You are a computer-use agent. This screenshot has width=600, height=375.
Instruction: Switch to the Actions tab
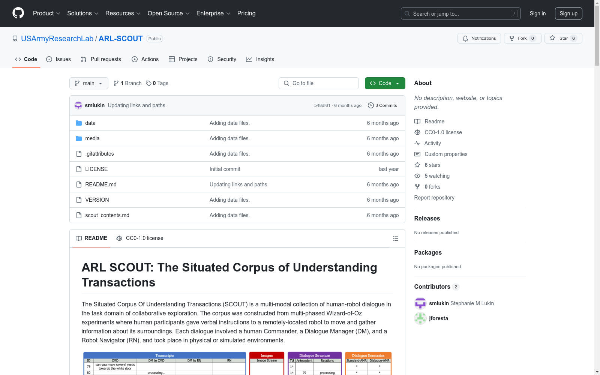click(145, 59)
